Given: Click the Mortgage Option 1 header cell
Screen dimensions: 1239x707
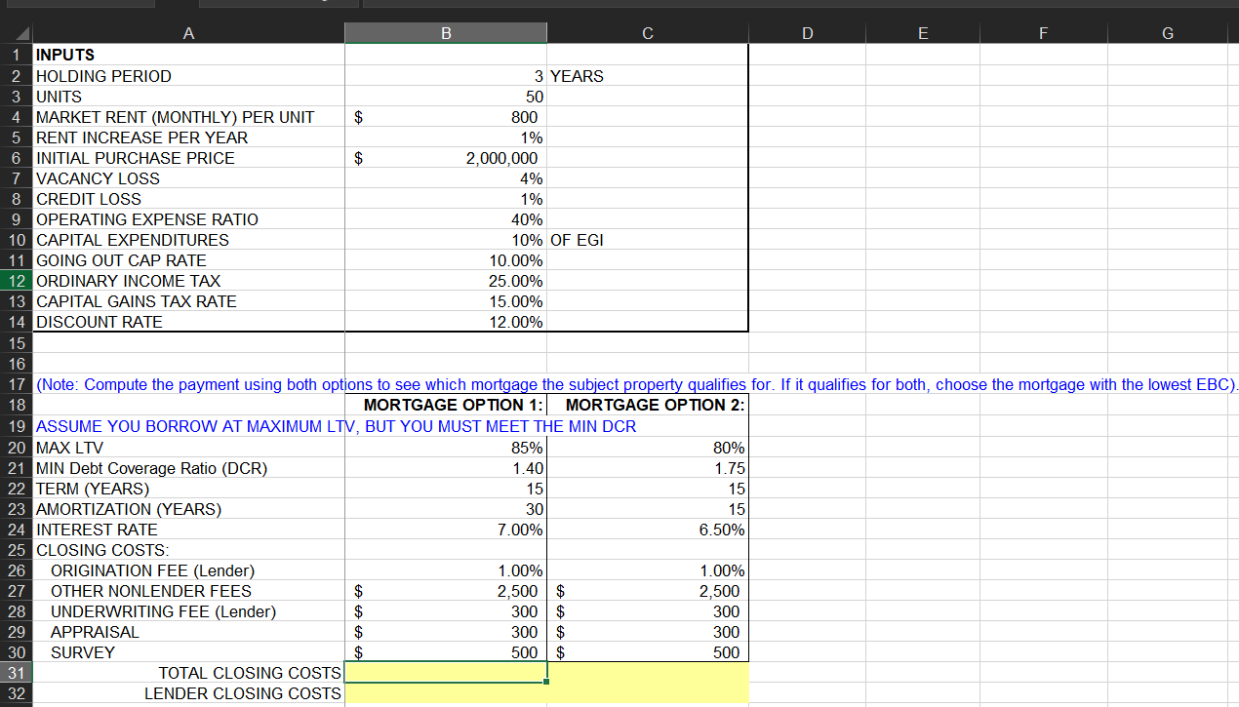Looking at the screenshot, I should 446,405.
